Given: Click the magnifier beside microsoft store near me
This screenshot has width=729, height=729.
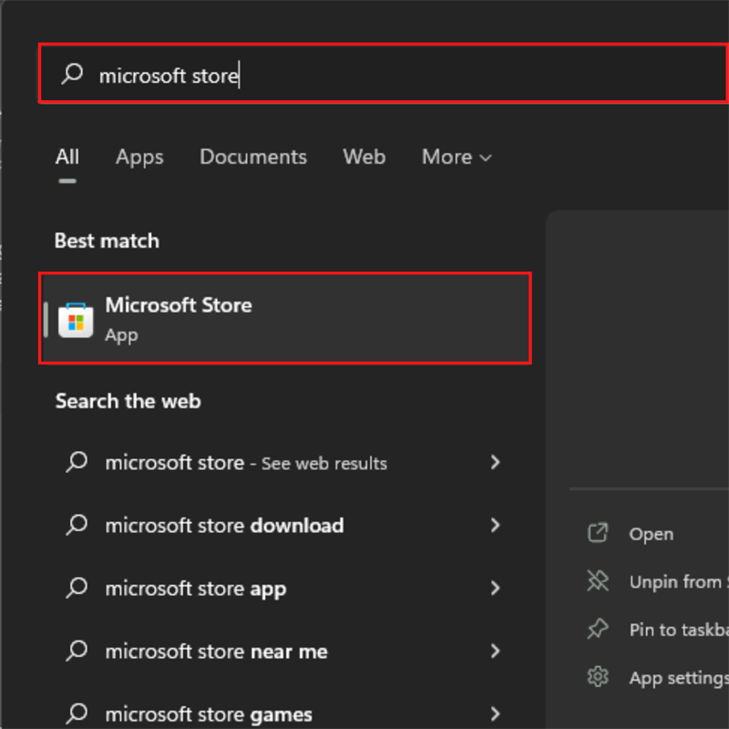Looking at the screenshot, I should pyautogui.click(x=77, y=651).
